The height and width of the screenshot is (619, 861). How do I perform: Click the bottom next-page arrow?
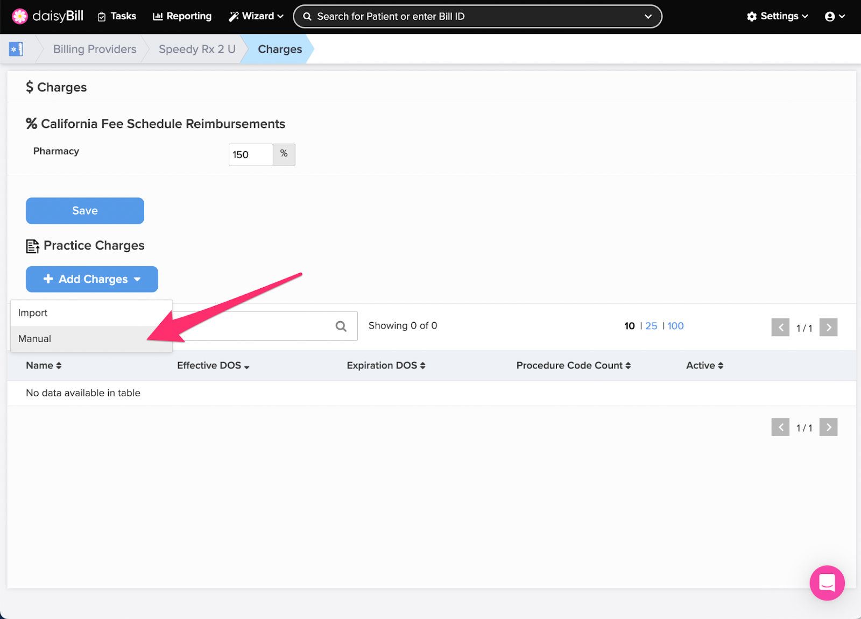click(x=829, y=427)
